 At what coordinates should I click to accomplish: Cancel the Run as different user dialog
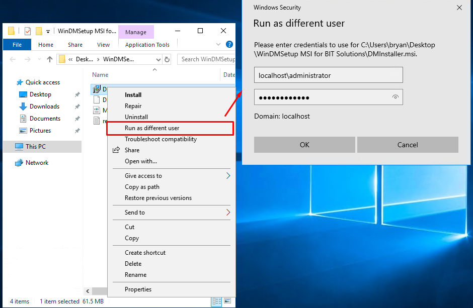pyautogui.click(x=407, y=145)
